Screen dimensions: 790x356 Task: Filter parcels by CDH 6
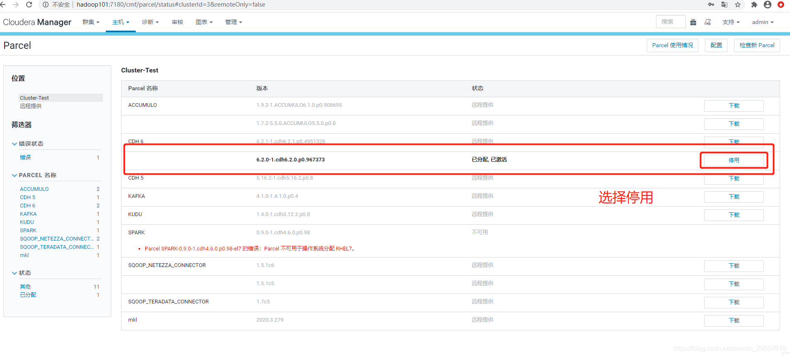(28, 205)
